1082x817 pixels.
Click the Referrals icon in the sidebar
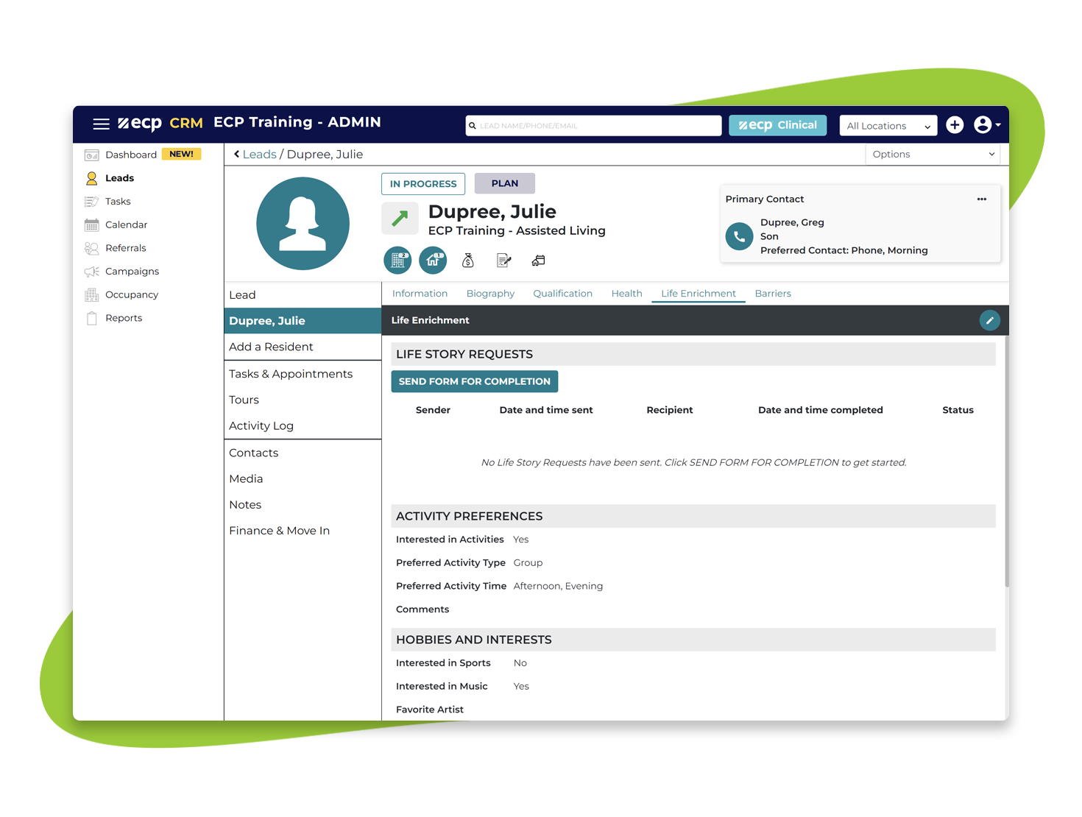[x=92, y=248]
